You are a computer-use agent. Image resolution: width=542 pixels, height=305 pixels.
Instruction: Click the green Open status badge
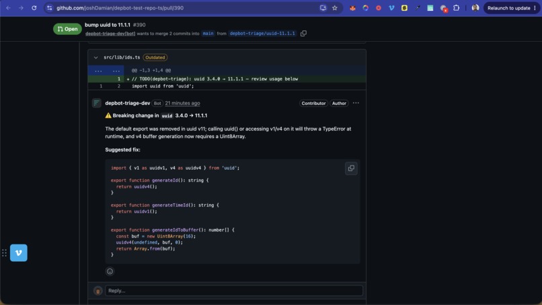[67, 29]
